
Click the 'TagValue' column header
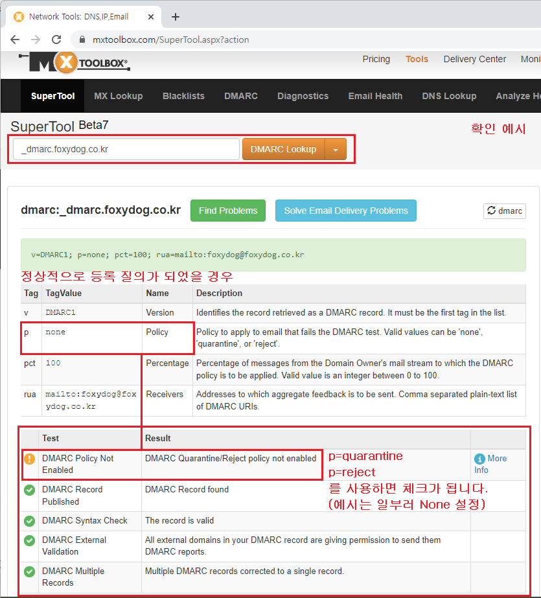point(63,293)
